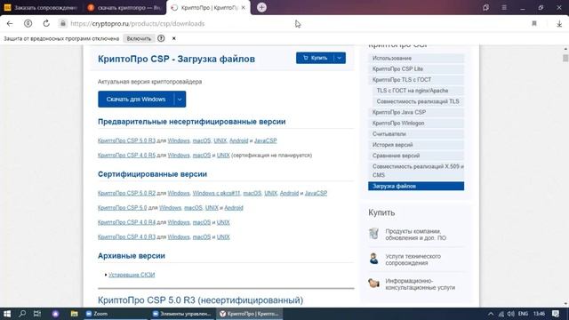
Task: Enable malware protection with Включить
Action: [x=139, y=38]
